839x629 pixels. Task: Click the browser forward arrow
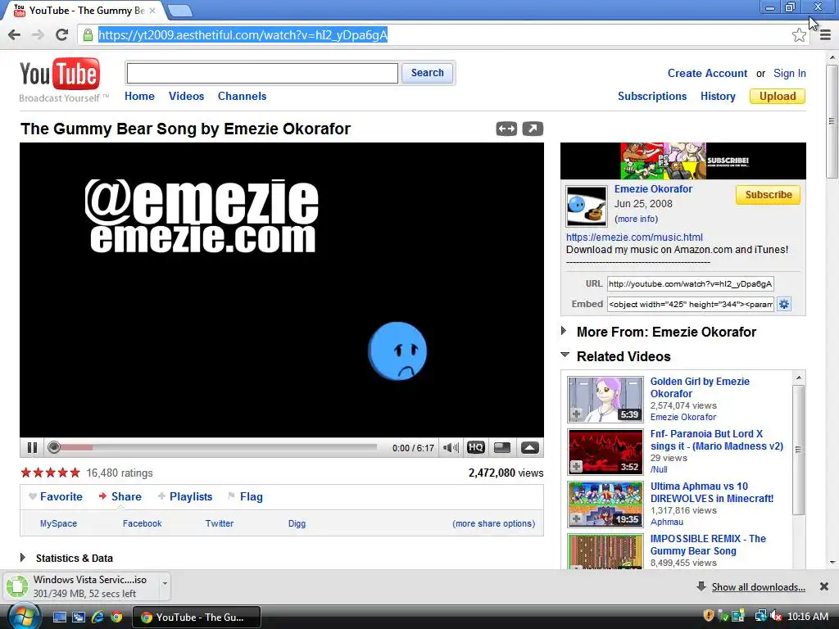tap(38, 35)
